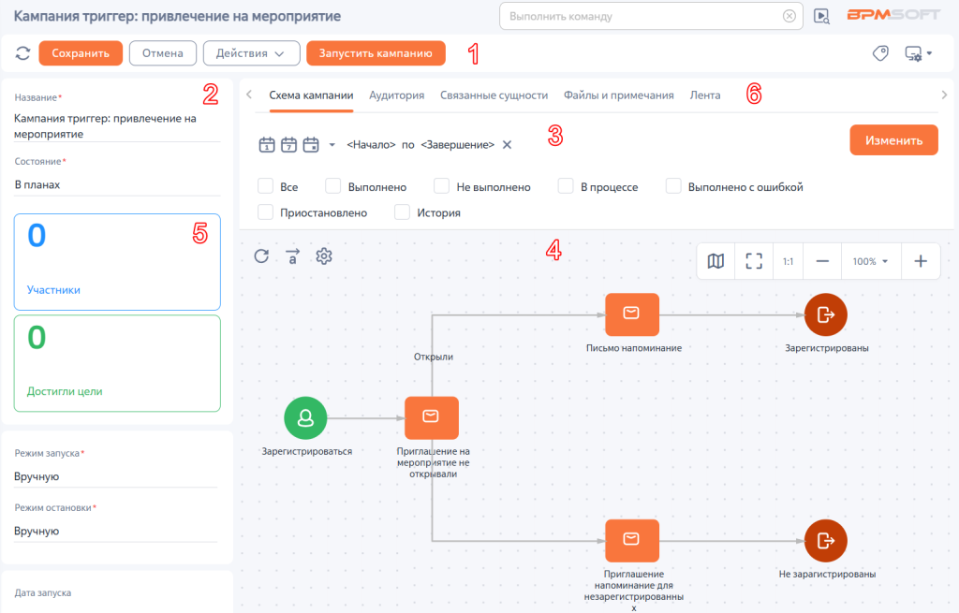The height and width of the screenshot is (613, 959).
Task: Open the tag icon in top toolbar
Action: point(880,53)
